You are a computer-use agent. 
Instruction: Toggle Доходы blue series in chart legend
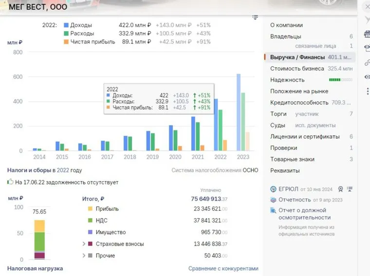tap(66, 25)
